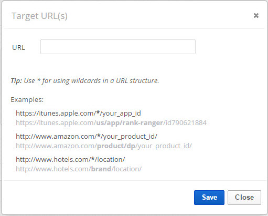Click the wildcard asterisk in the tip
Screen dimensions: 268x216
point(39,80)
